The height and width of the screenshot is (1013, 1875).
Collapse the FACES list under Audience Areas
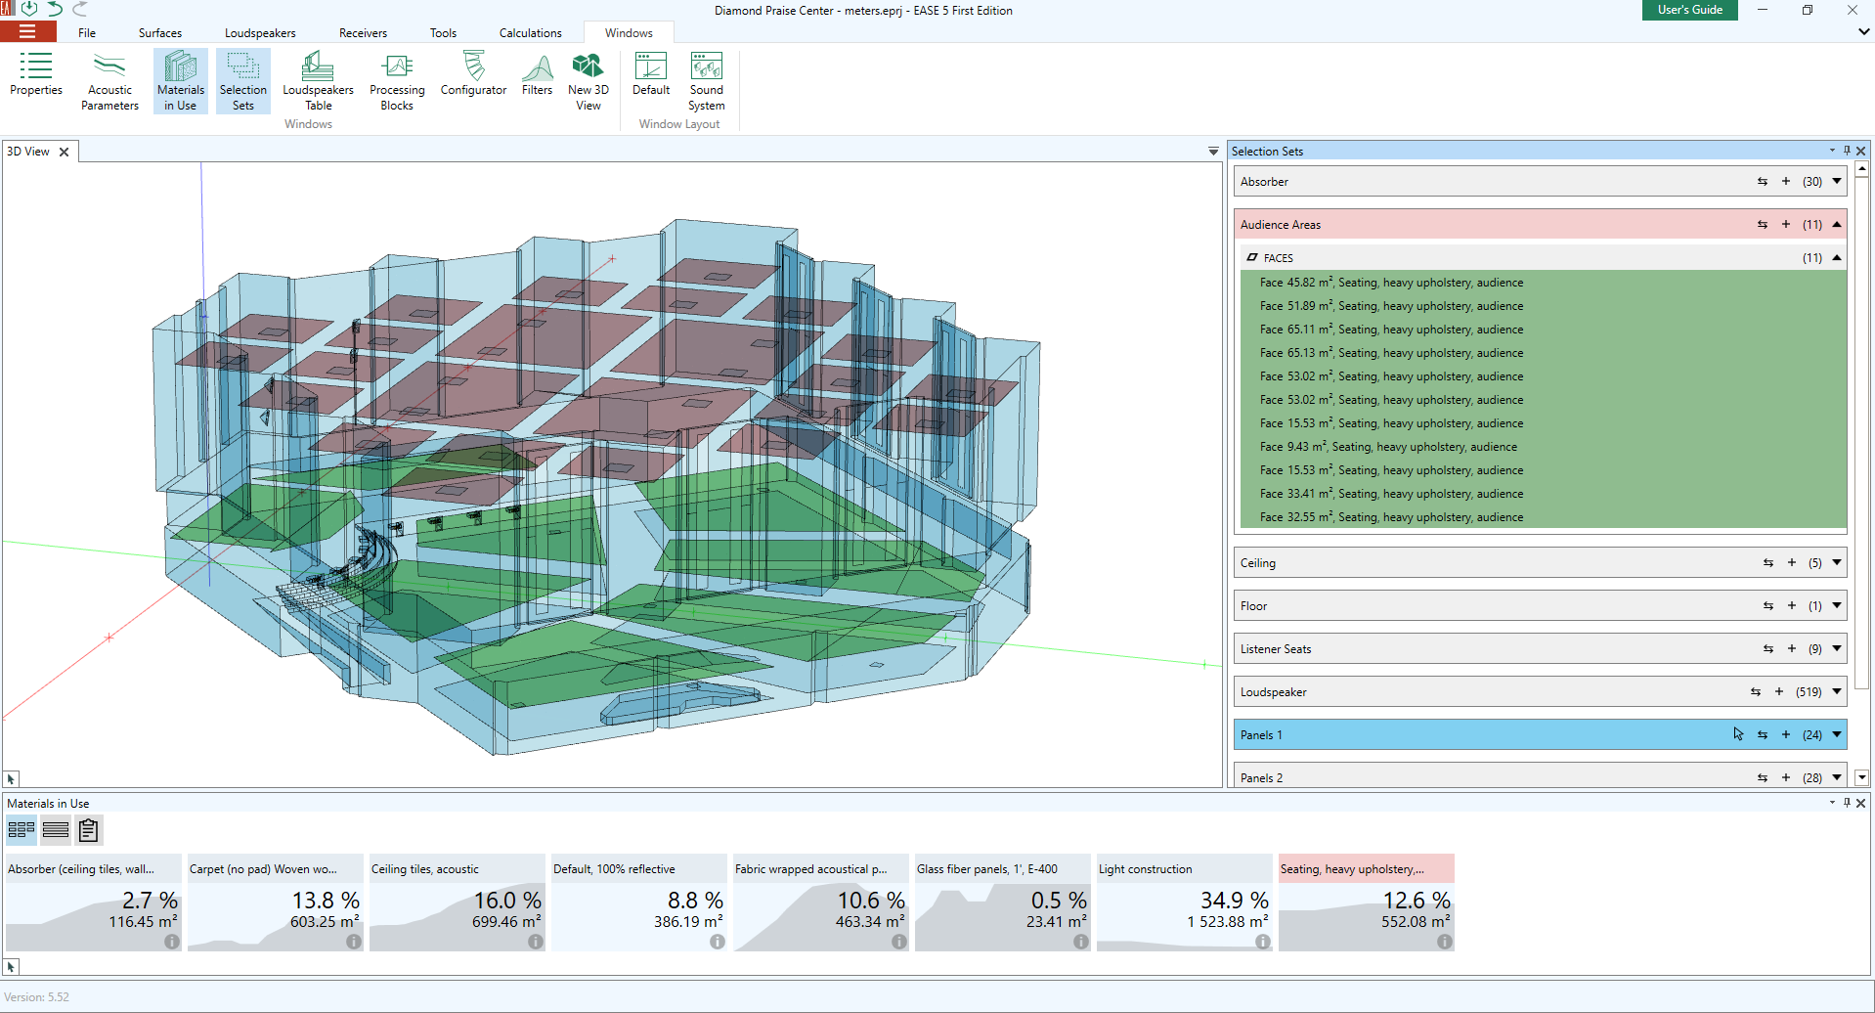pyautogui.click(x=1838, y=257)
